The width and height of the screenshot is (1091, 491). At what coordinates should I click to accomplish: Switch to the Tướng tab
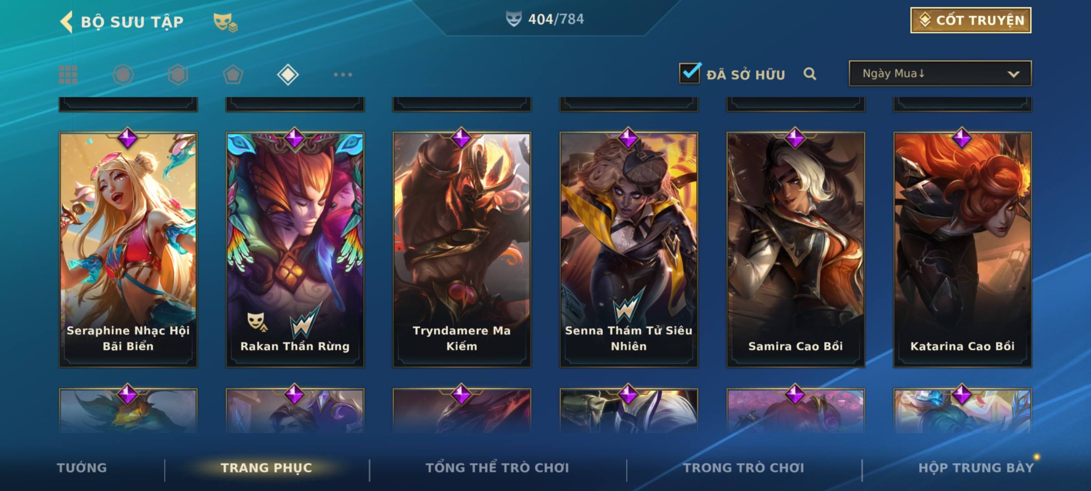82,468
